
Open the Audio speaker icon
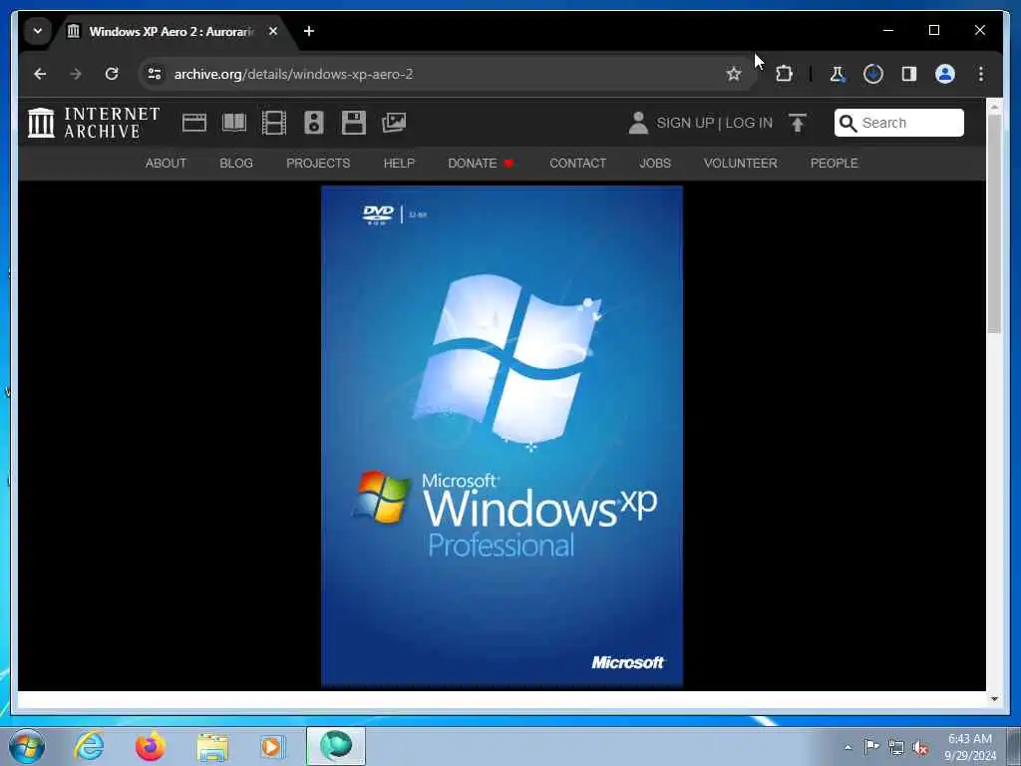tap(314, 123)
